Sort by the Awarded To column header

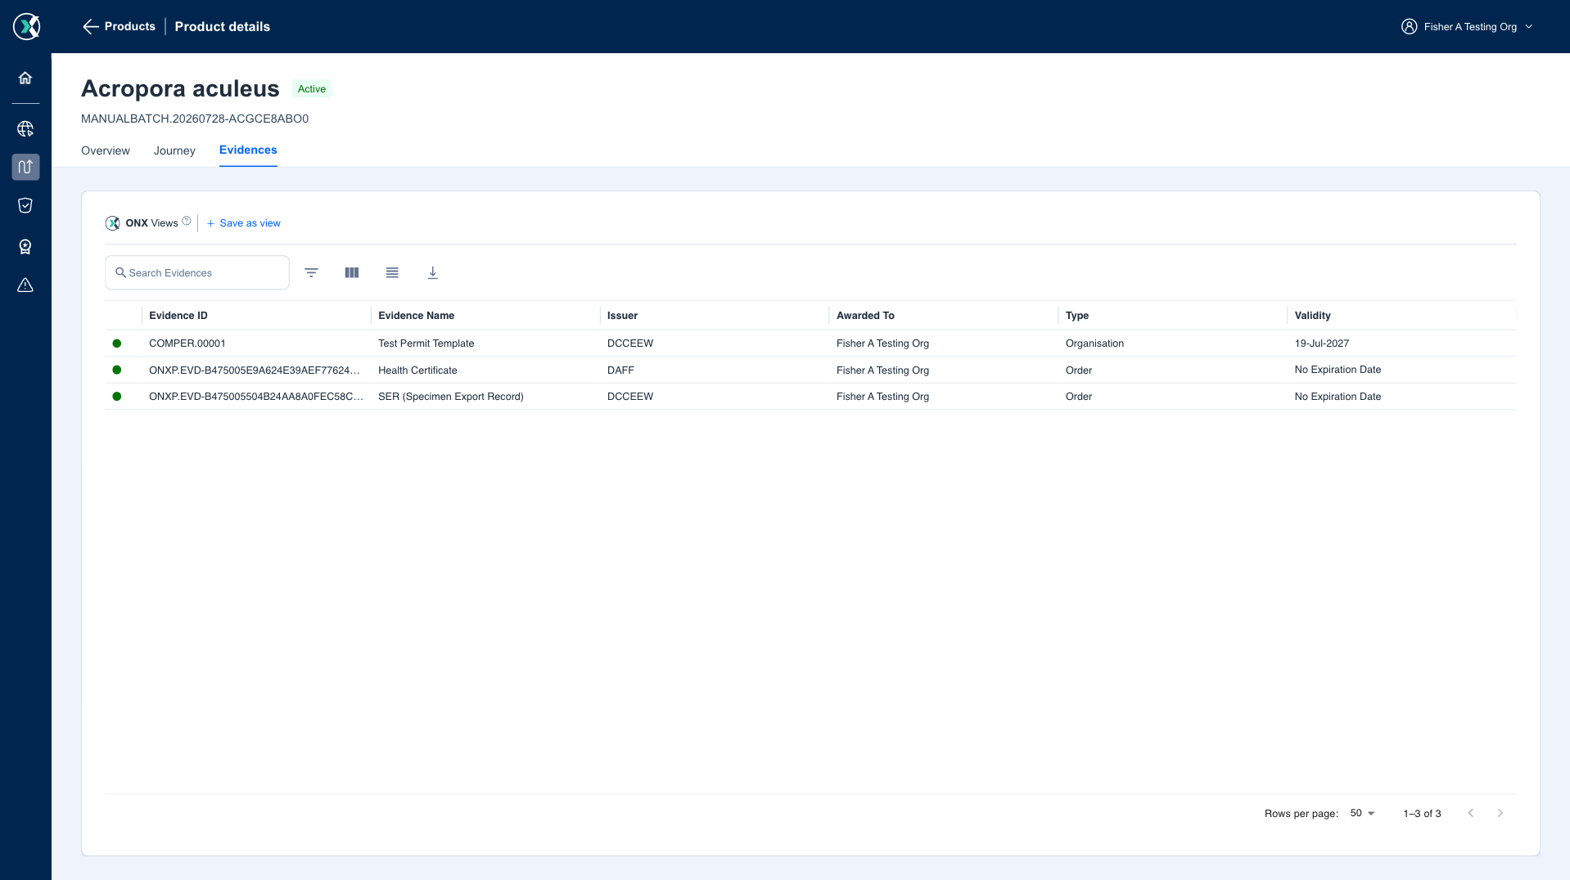point(865,316)
